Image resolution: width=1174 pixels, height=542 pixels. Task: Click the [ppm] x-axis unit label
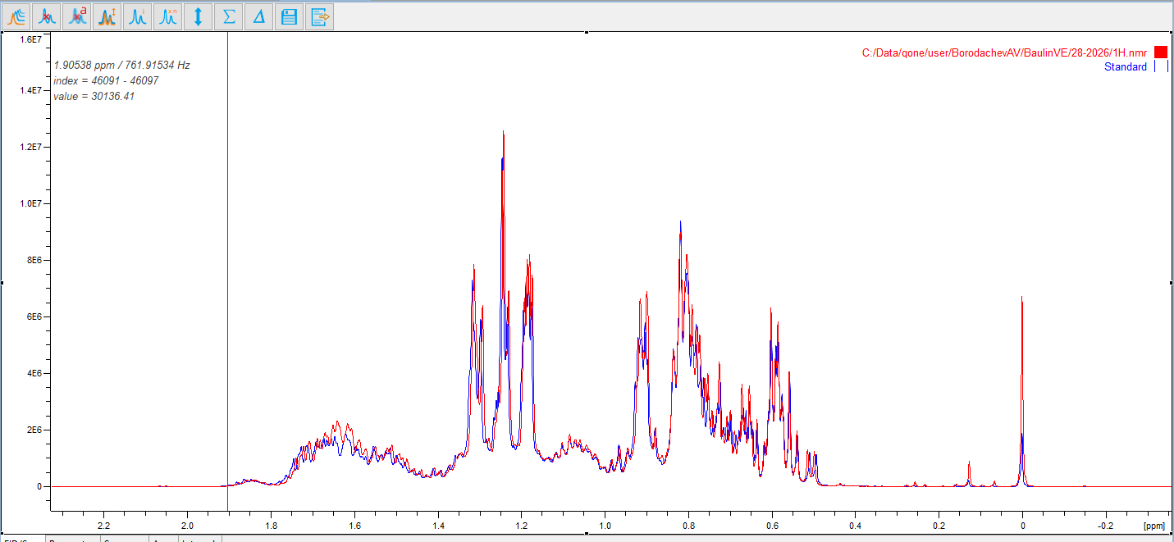pyautogui.click(x=1153, y=526)
